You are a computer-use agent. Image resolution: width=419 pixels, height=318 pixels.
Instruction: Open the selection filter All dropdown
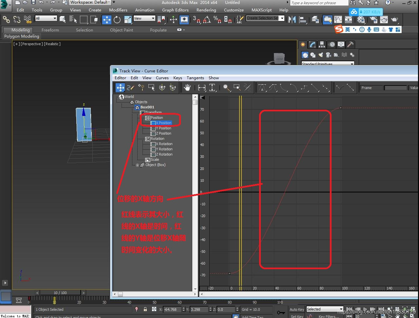point(46,18)
